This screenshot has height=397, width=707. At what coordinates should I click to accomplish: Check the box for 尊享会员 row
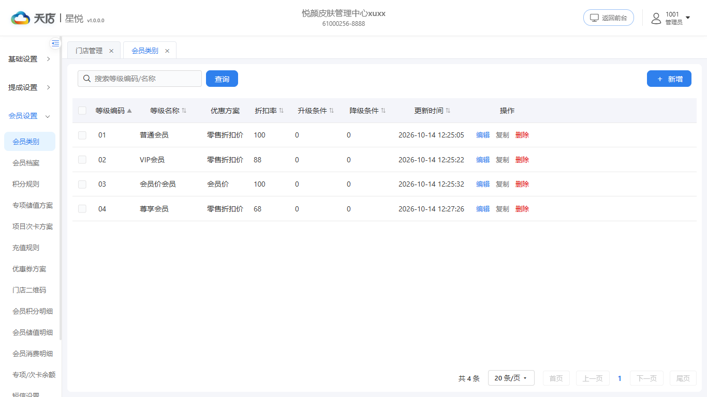tap(82, 209)
